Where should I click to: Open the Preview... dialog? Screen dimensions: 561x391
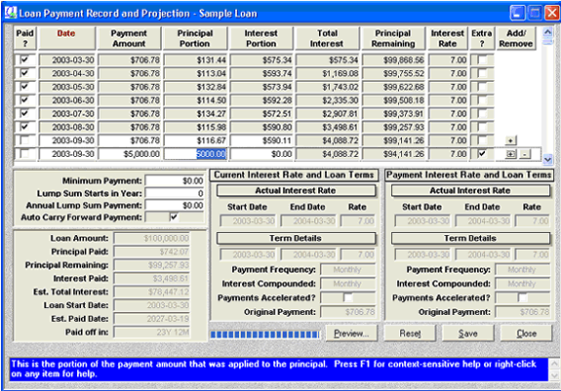click(x=351, y=333)
